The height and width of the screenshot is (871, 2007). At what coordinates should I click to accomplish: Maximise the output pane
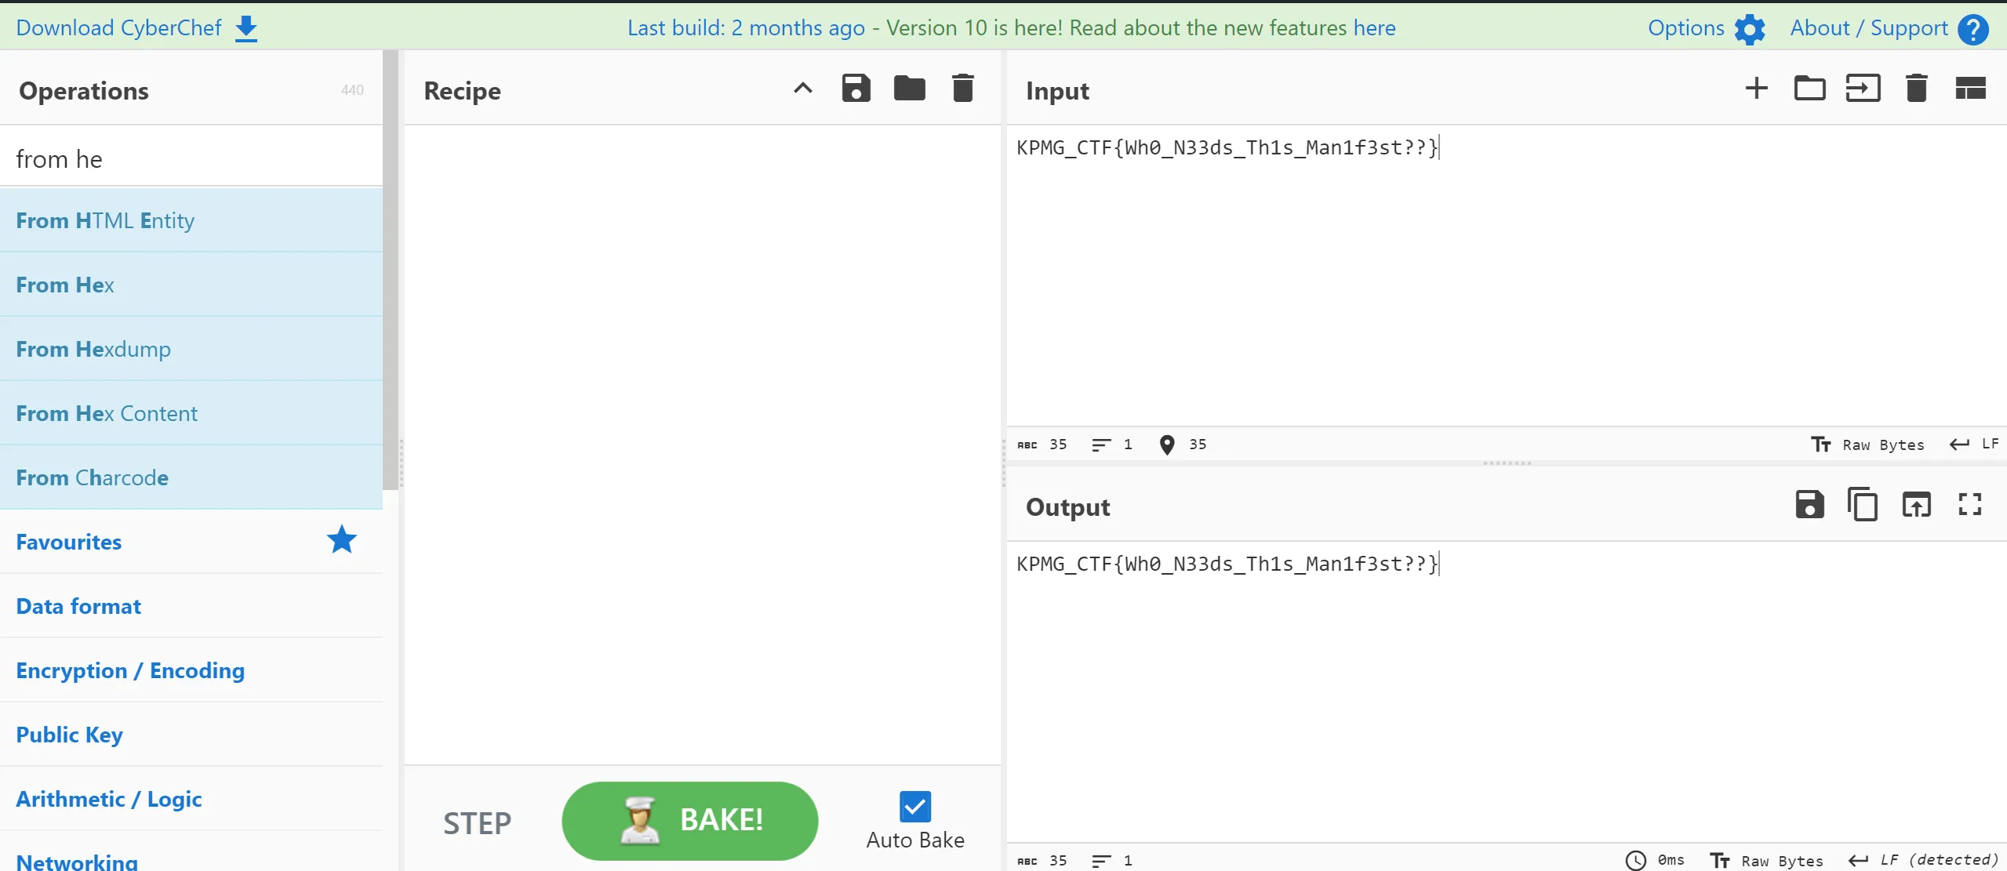[x=1969, y=505]
